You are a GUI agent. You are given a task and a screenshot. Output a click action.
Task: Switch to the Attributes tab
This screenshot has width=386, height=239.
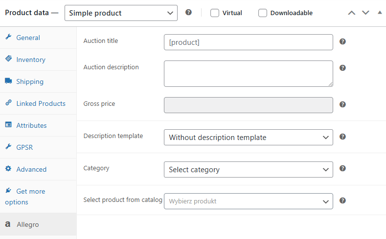[x=38, y=125]
